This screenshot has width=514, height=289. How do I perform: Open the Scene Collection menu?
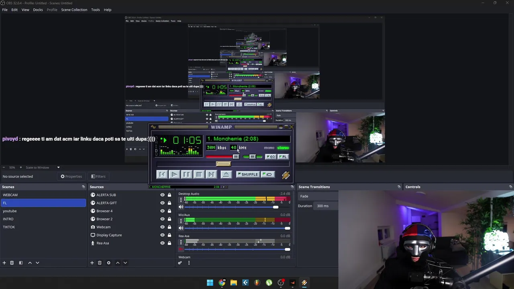click(x=74, y=10)
